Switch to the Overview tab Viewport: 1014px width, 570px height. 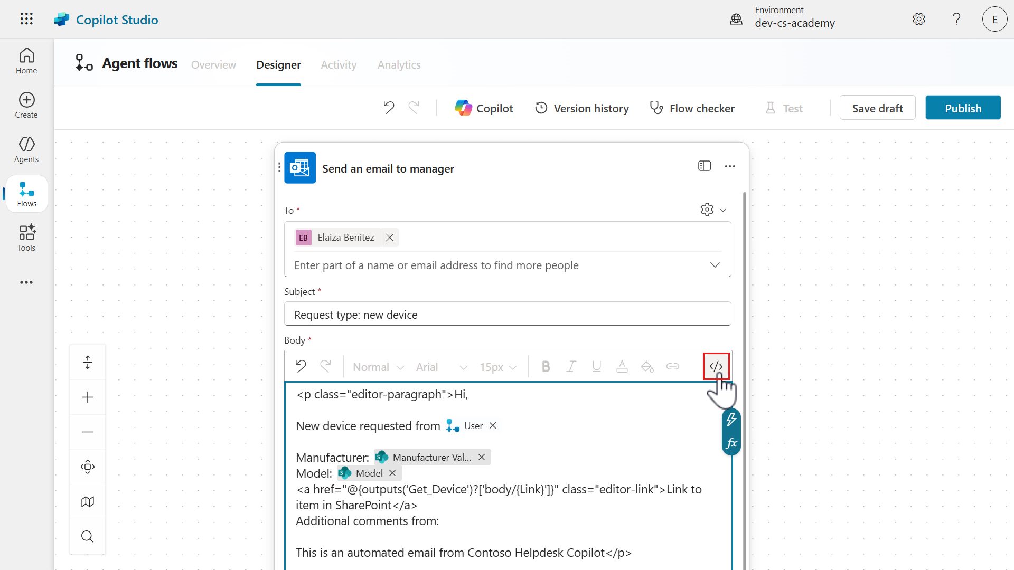pos(213,64)
